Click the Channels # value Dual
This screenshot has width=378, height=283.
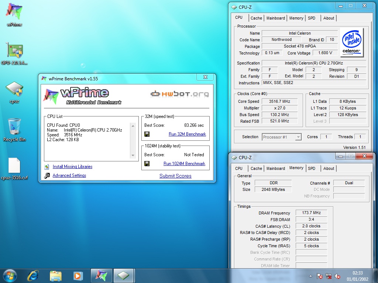349,183
